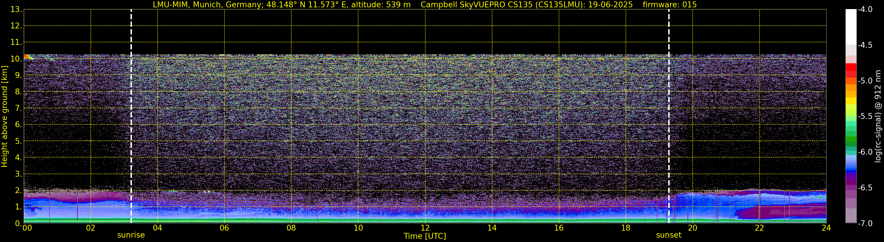
Task: Click the time tick label '18'
Action: click(x=626, y=228)
